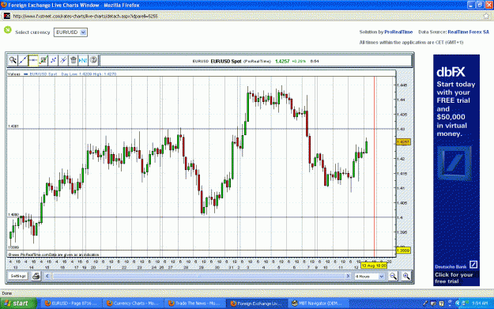Click the Day Low High values legend
The height and width of the screenshot is (309, 494).
pos(89,74)
